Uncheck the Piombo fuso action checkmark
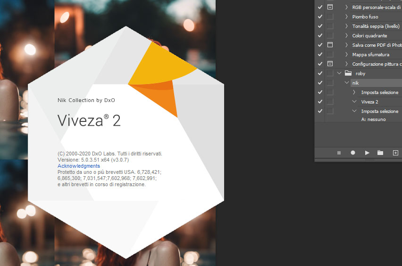 click(320, 17)
